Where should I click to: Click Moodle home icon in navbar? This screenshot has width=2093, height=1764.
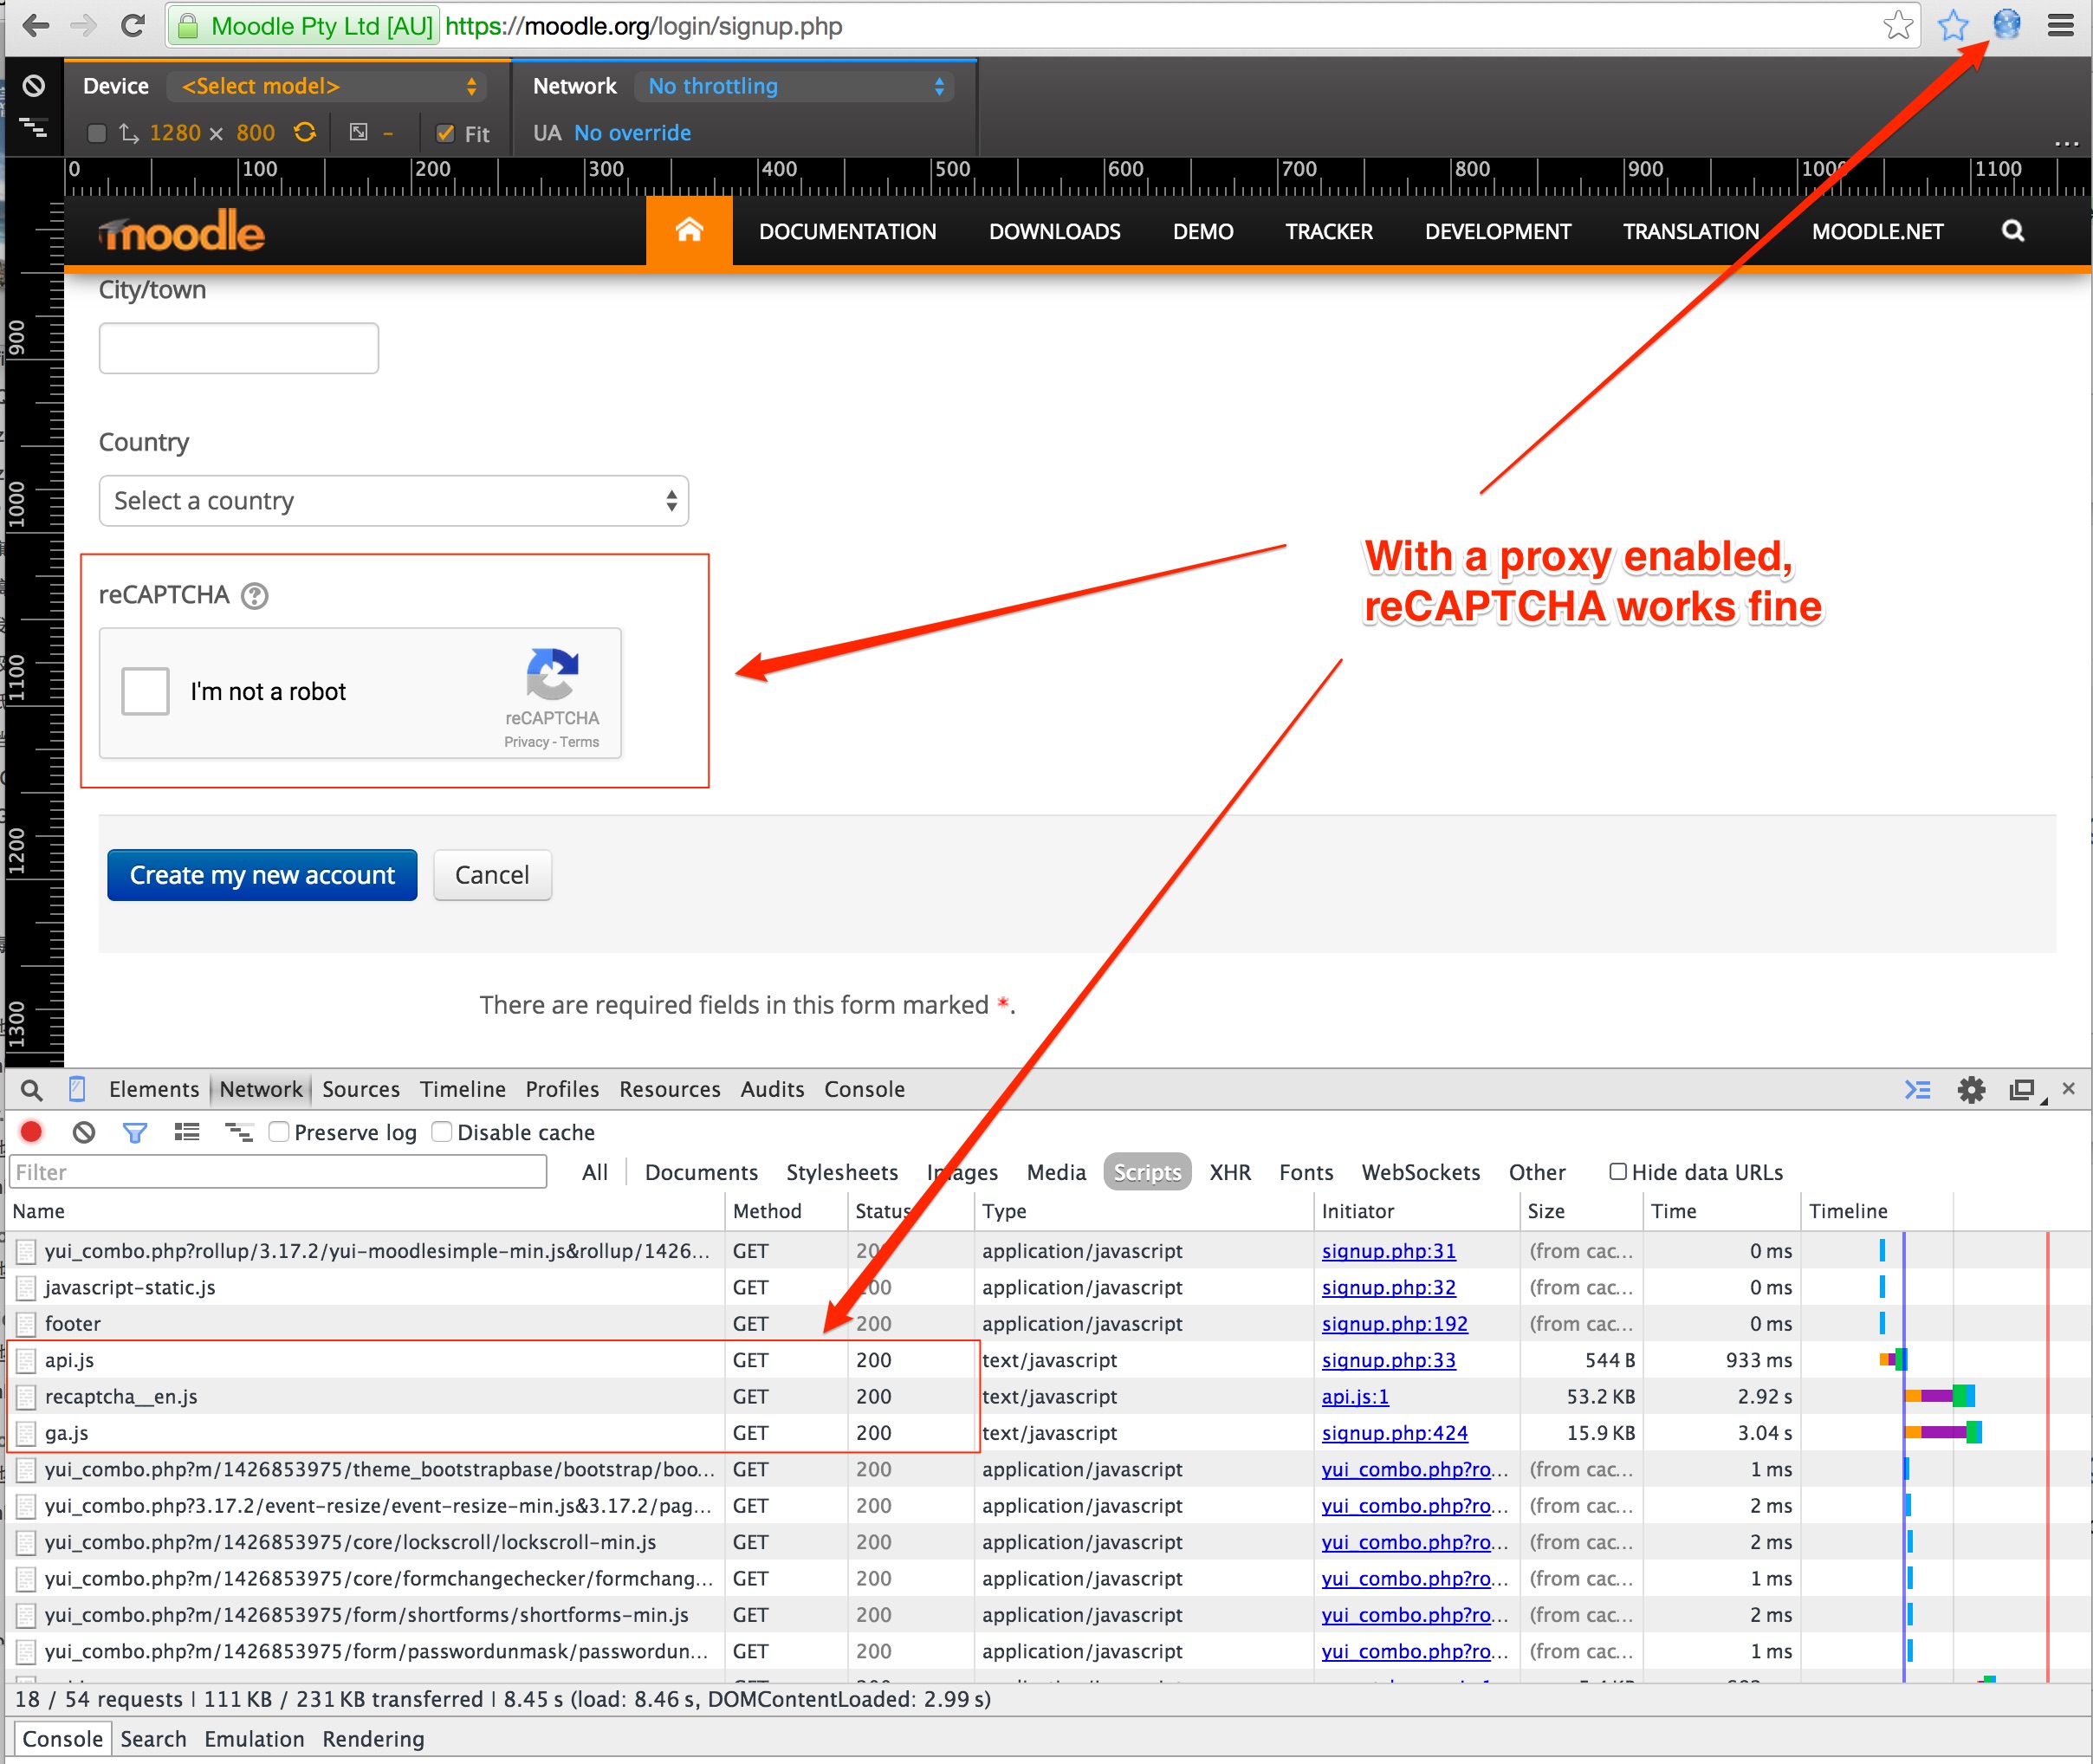point(689,231)
